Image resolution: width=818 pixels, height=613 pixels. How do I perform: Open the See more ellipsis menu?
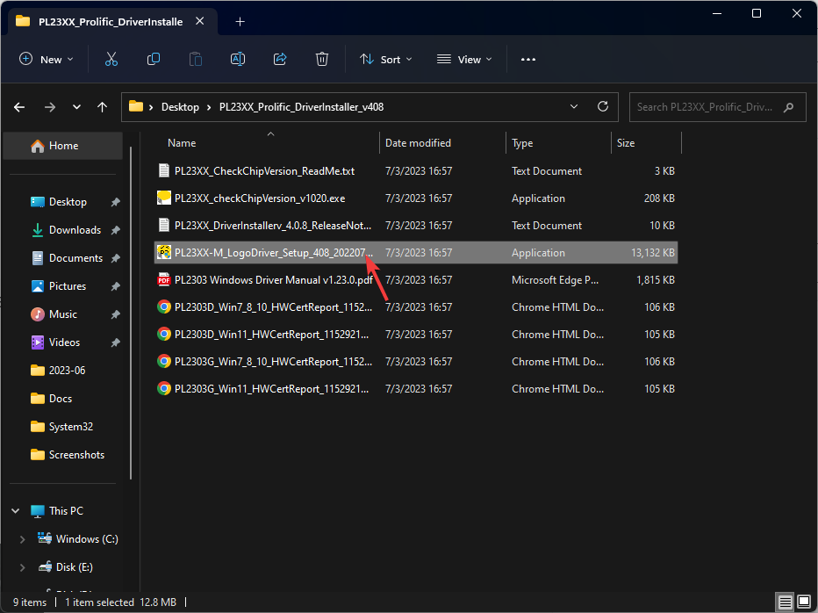coord(527,59)
